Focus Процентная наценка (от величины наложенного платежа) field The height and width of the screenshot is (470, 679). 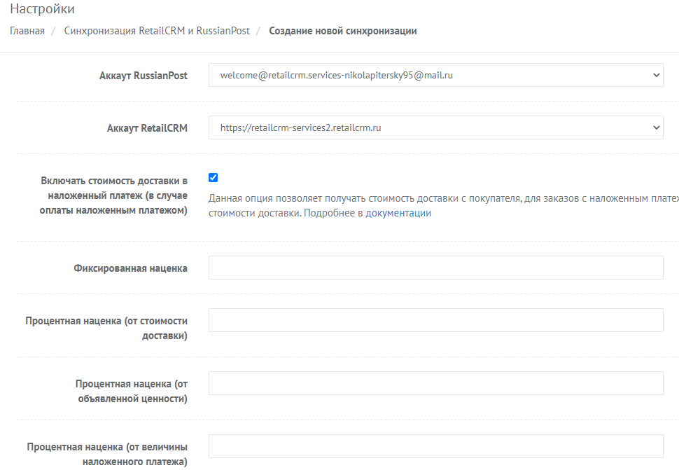pyautogui.click(x=435, y=446)
